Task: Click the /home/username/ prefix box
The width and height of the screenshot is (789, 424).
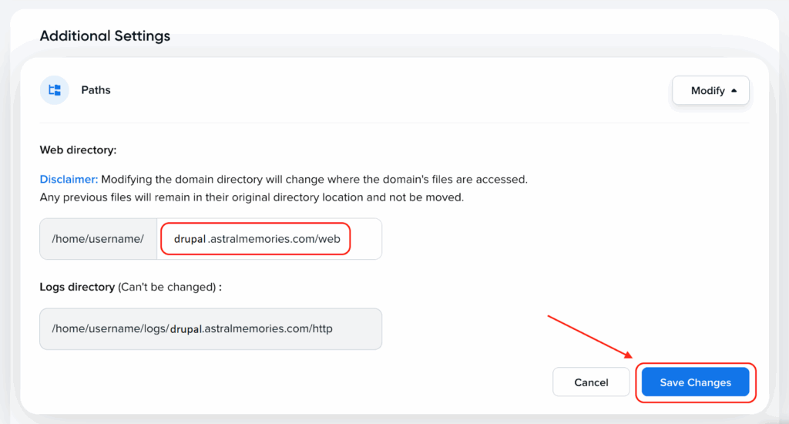Action: pos(98,239)
